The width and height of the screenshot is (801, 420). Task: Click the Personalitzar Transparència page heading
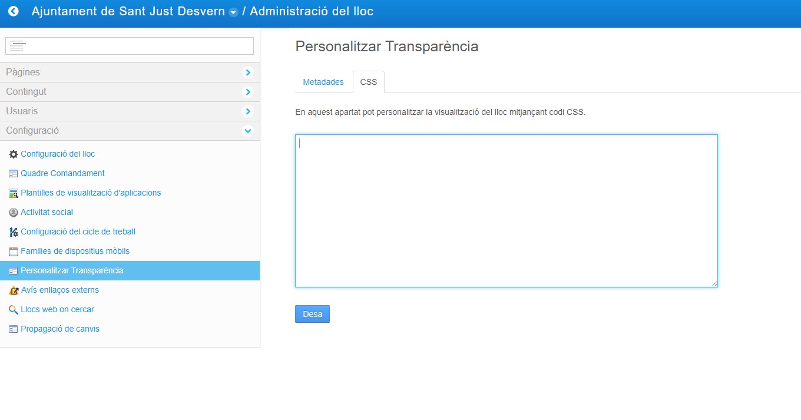387,47
